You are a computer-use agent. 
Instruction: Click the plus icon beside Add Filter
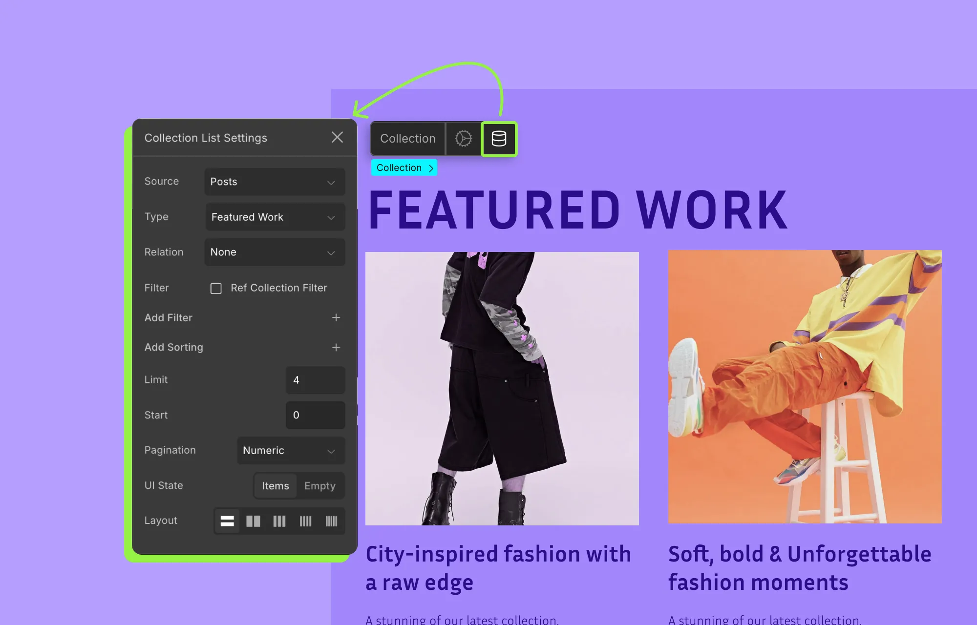(336, 317)
